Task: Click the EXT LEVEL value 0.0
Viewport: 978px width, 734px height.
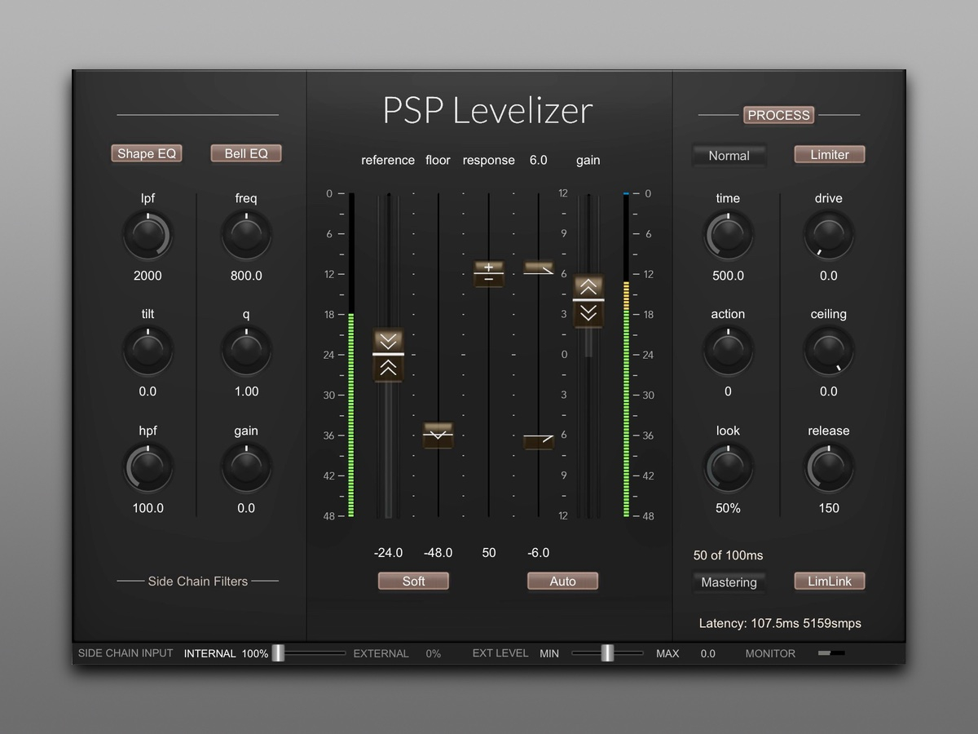Action: pyautogui.click(x=708, y=654)
